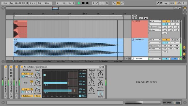
Task: Stop playback with the square Stop button
Action: [83, 3]
